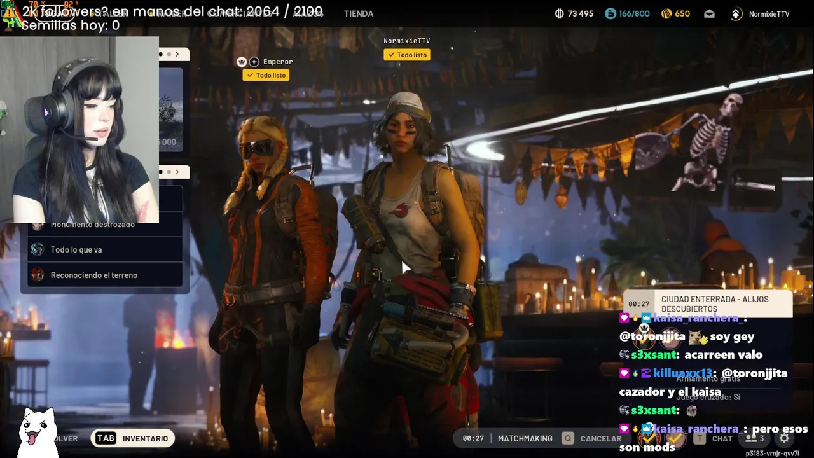Open the NormixieTTV account name in top bar
Image resolution: width=814 pixels, height=458 pixels.
tap(769, 14)
